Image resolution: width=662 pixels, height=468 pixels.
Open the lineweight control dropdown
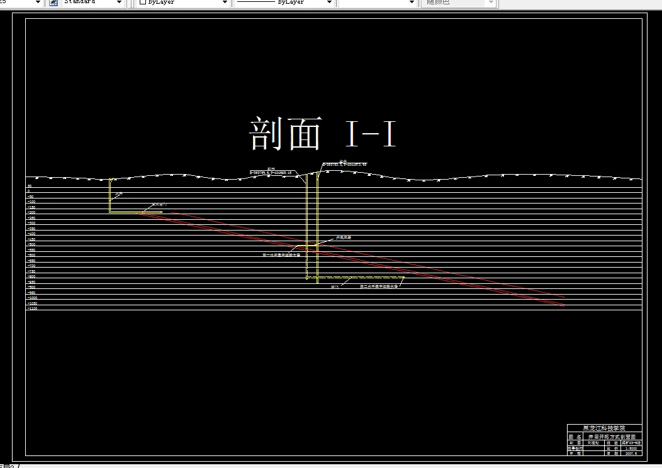coord(412,2)
